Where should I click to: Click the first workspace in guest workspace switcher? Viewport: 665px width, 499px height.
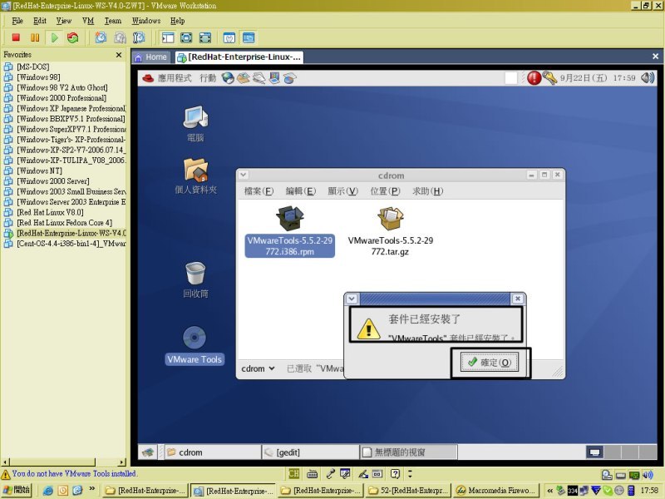click(x=594, y=452)
